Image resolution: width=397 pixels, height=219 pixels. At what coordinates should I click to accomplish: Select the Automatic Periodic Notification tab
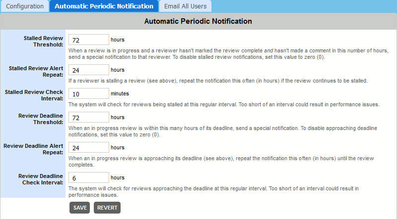(104, 6)
